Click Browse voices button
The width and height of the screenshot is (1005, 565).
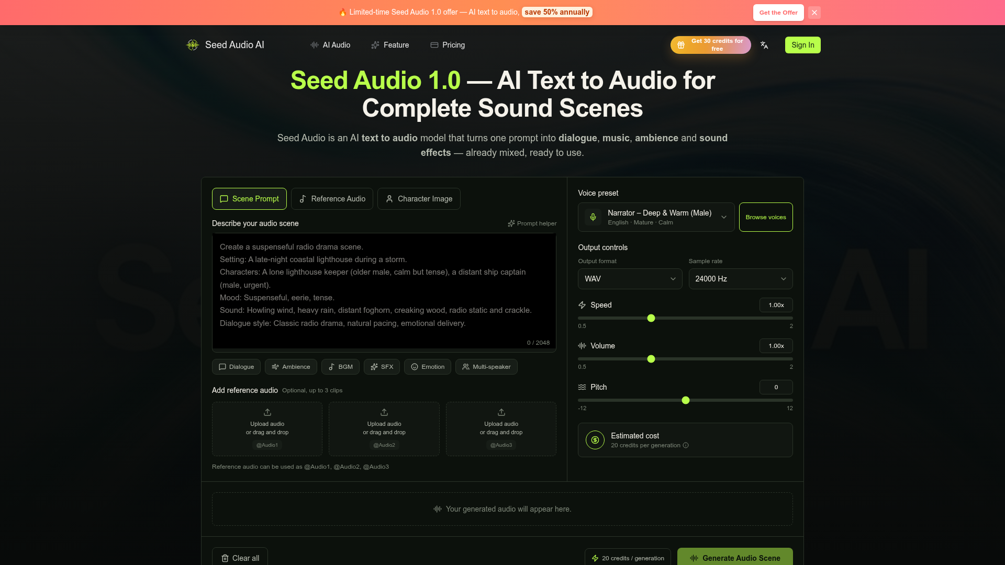tap(766, 217)
